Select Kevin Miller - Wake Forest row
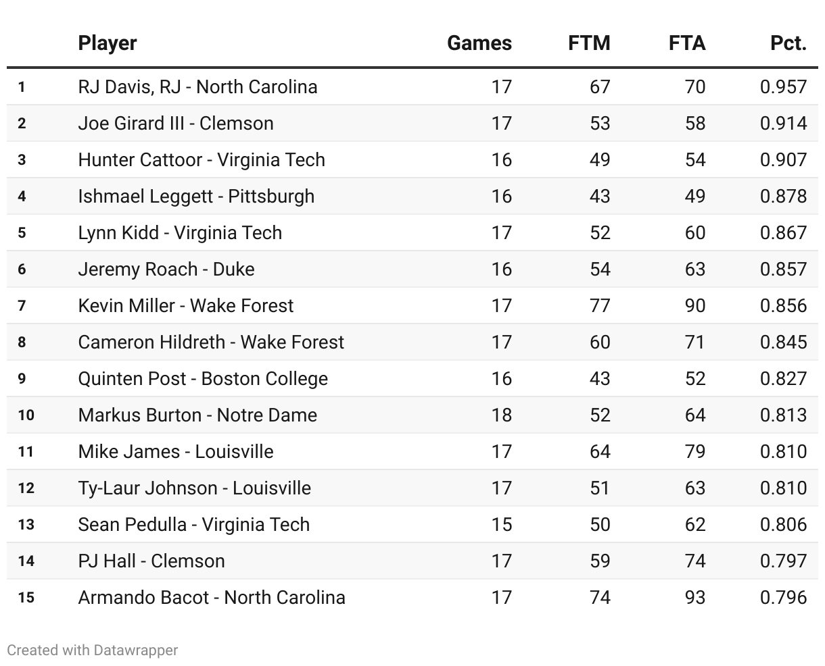825x666 pixels. point(186,306)
